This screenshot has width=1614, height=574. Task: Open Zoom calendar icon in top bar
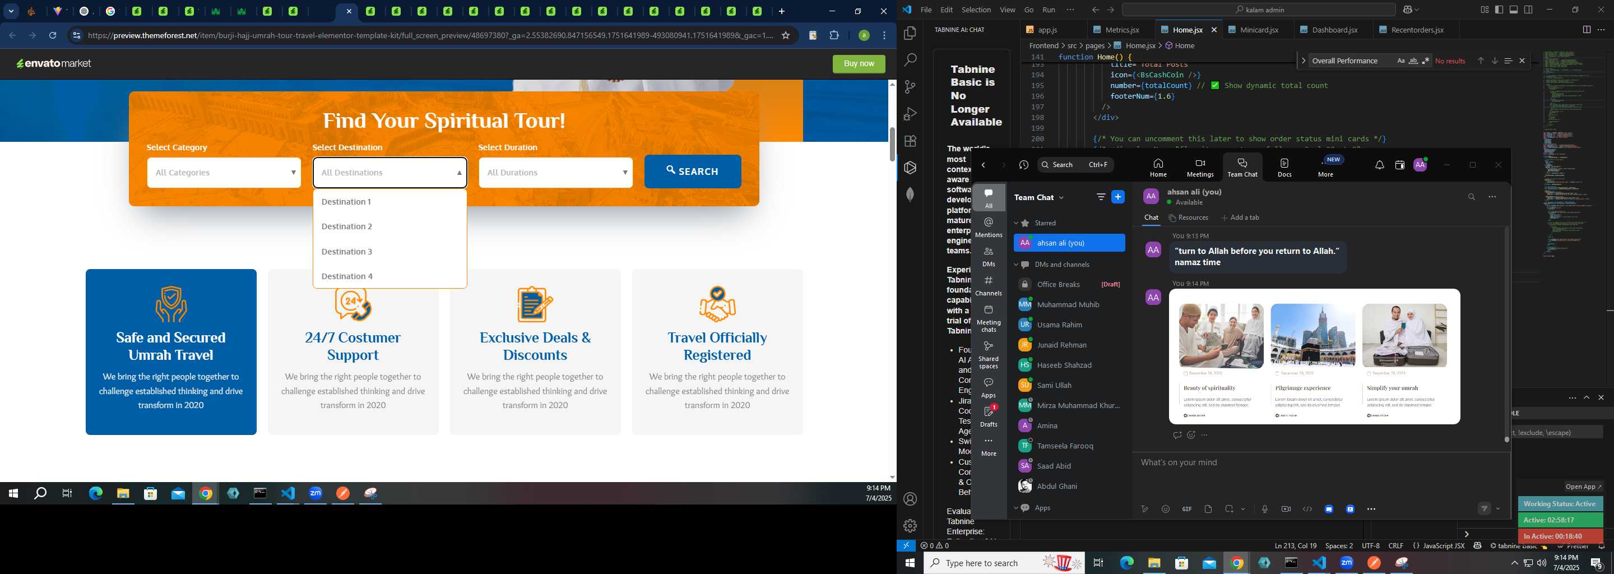pyautogui.click(x=1400, y=165)
